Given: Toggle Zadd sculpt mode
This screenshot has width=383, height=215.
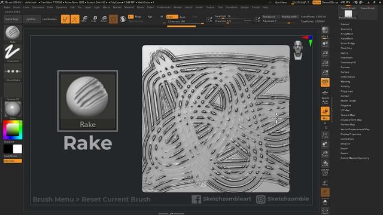Looking at the screenshot, I should 172,17.
